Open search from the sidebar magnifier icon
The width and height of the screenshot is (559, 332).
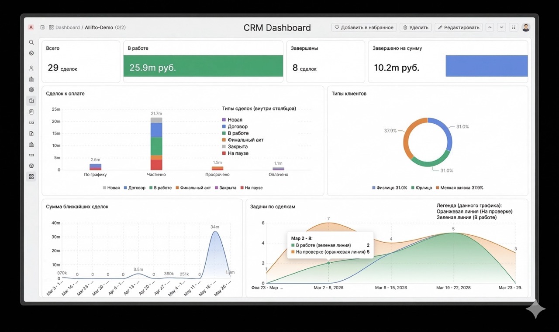click(31, 42)
